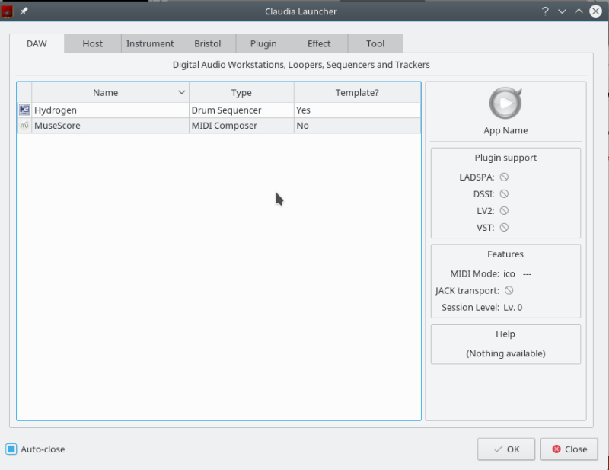This screenshot has height=470, width=609.
Task: Switch to the Effect tab
Action: click(x=319, y=43)
